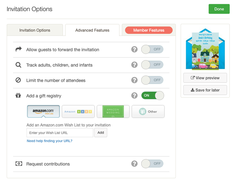Click the limit attendees prohibition icon

[18, 80]
